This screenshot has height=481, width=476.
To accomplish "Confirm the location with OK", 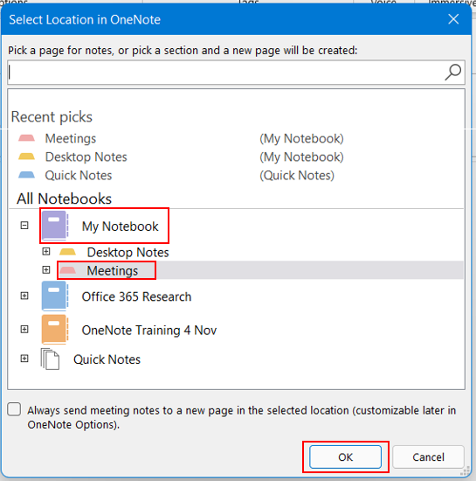I will (x=345, y=457).
